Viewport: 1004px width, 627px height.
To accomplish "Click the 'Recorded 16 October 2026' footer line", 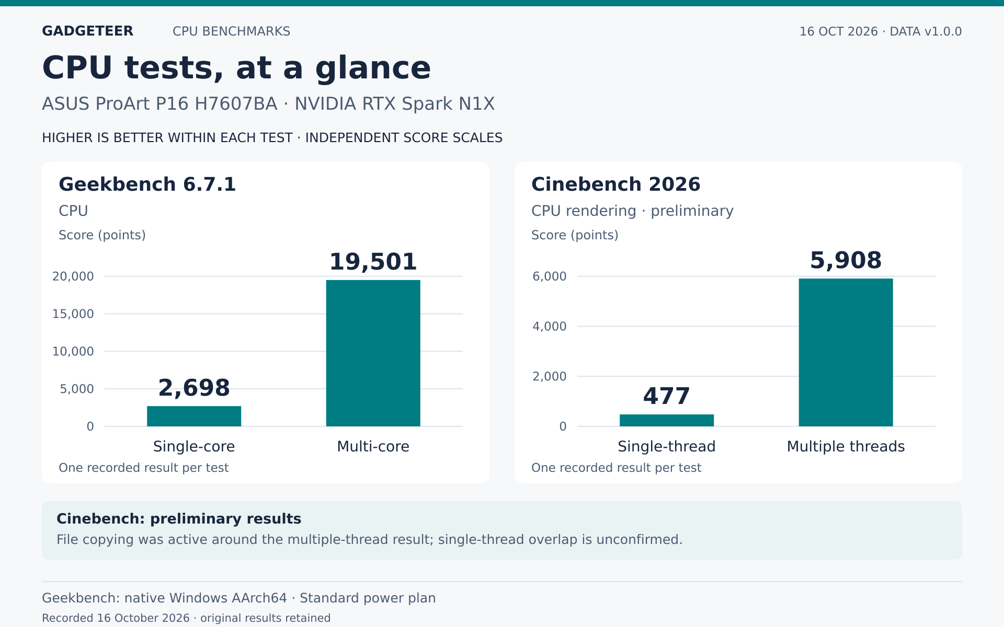I will click(186, 618).
